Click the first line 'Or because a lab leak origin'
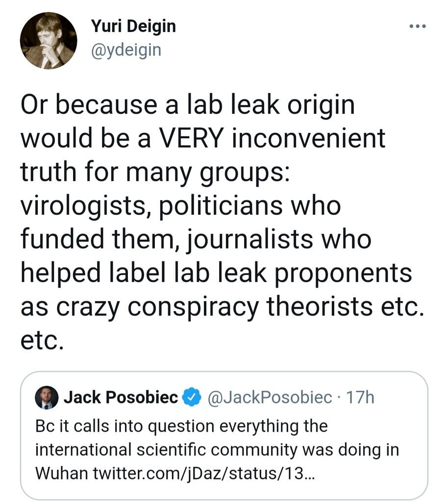 188,105
